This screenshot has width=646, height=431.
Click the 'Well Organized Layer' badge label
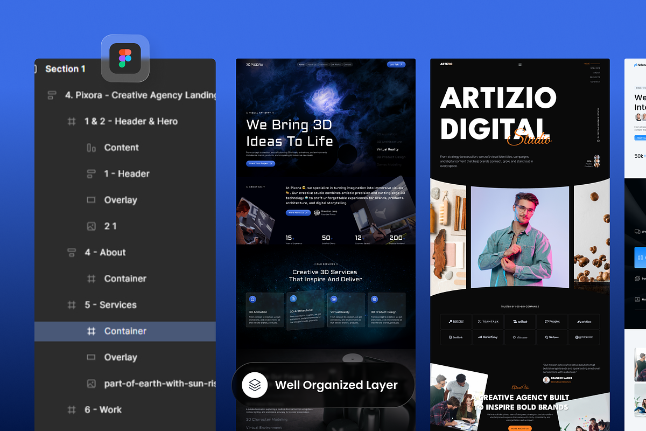pos(336,385)
